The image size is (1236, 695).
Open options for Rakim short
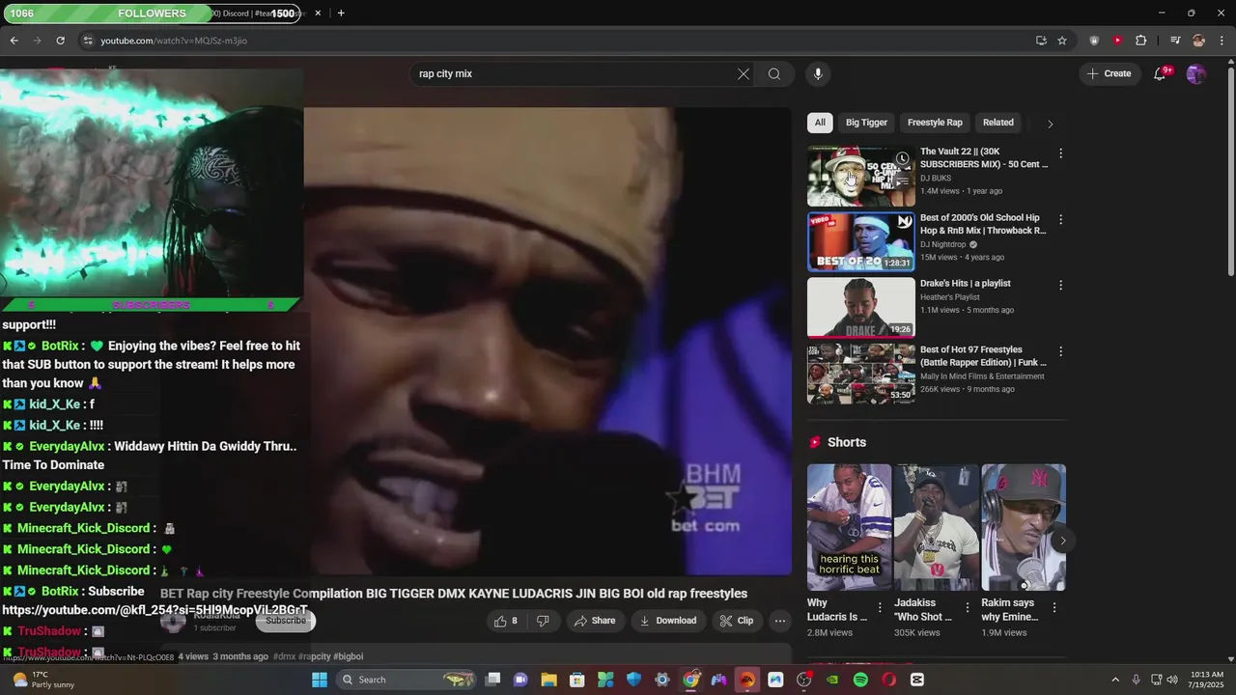[1054, 607]
